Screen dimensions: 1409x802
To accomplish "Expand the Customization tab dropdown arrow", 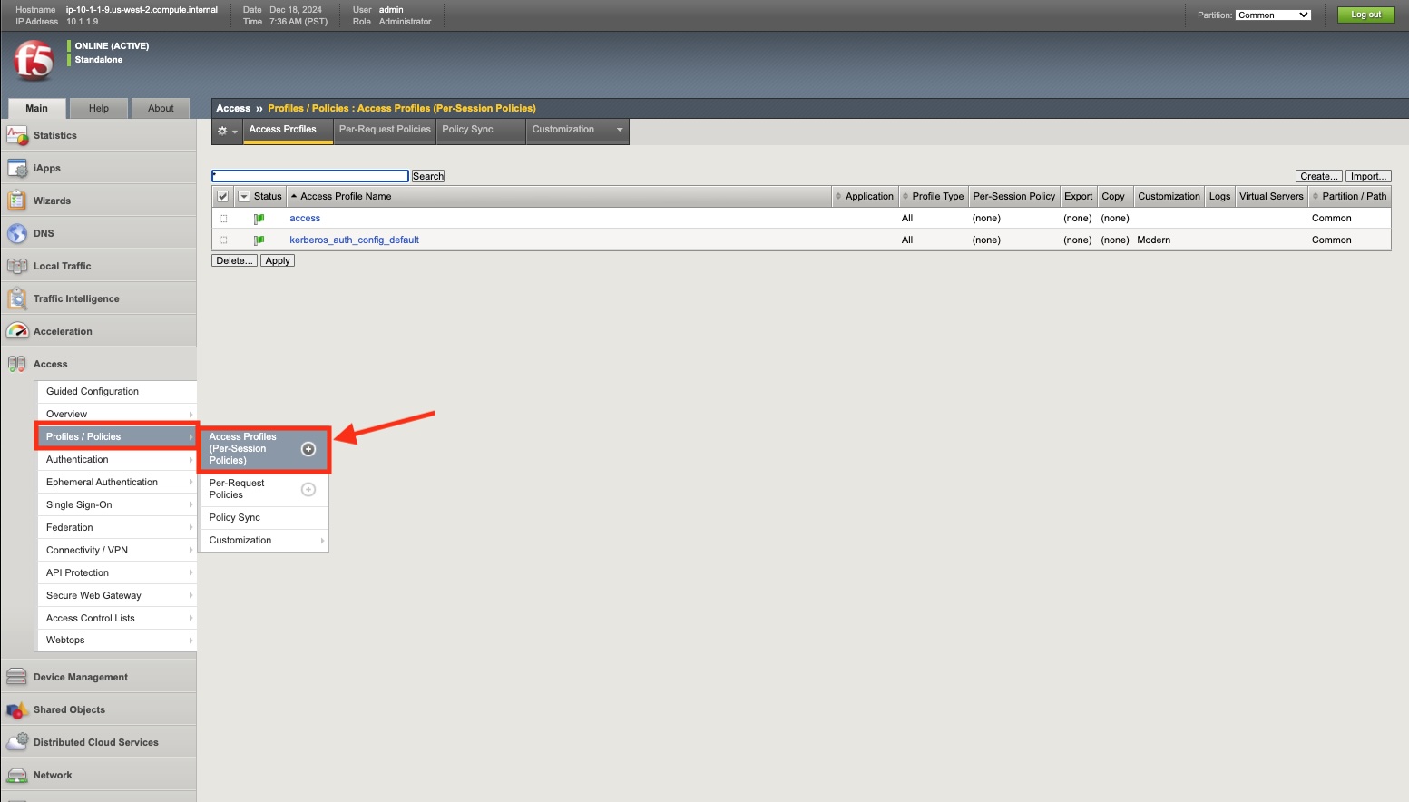I will [621, 130].
